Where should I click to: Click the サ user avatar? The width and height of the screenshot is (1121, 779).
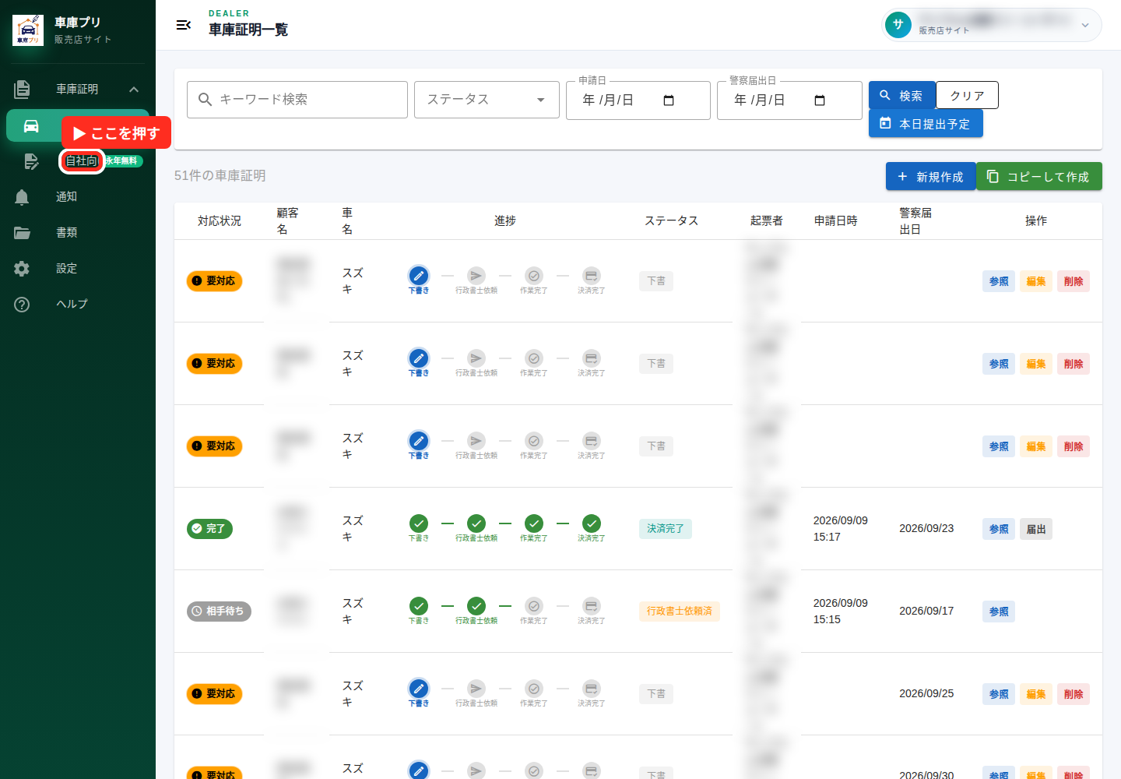898,25
